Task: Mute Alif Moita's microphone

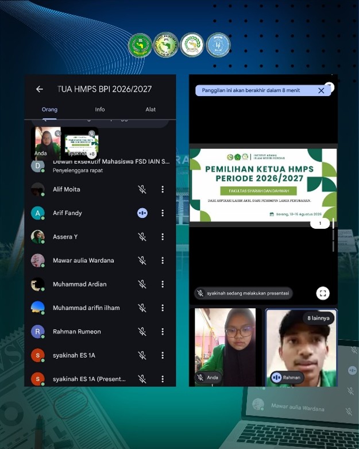Action: (142, 189)
